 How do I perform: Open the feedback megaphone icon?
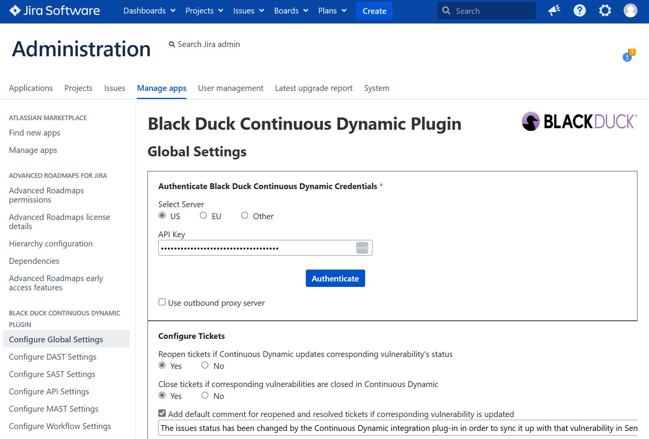554,10
